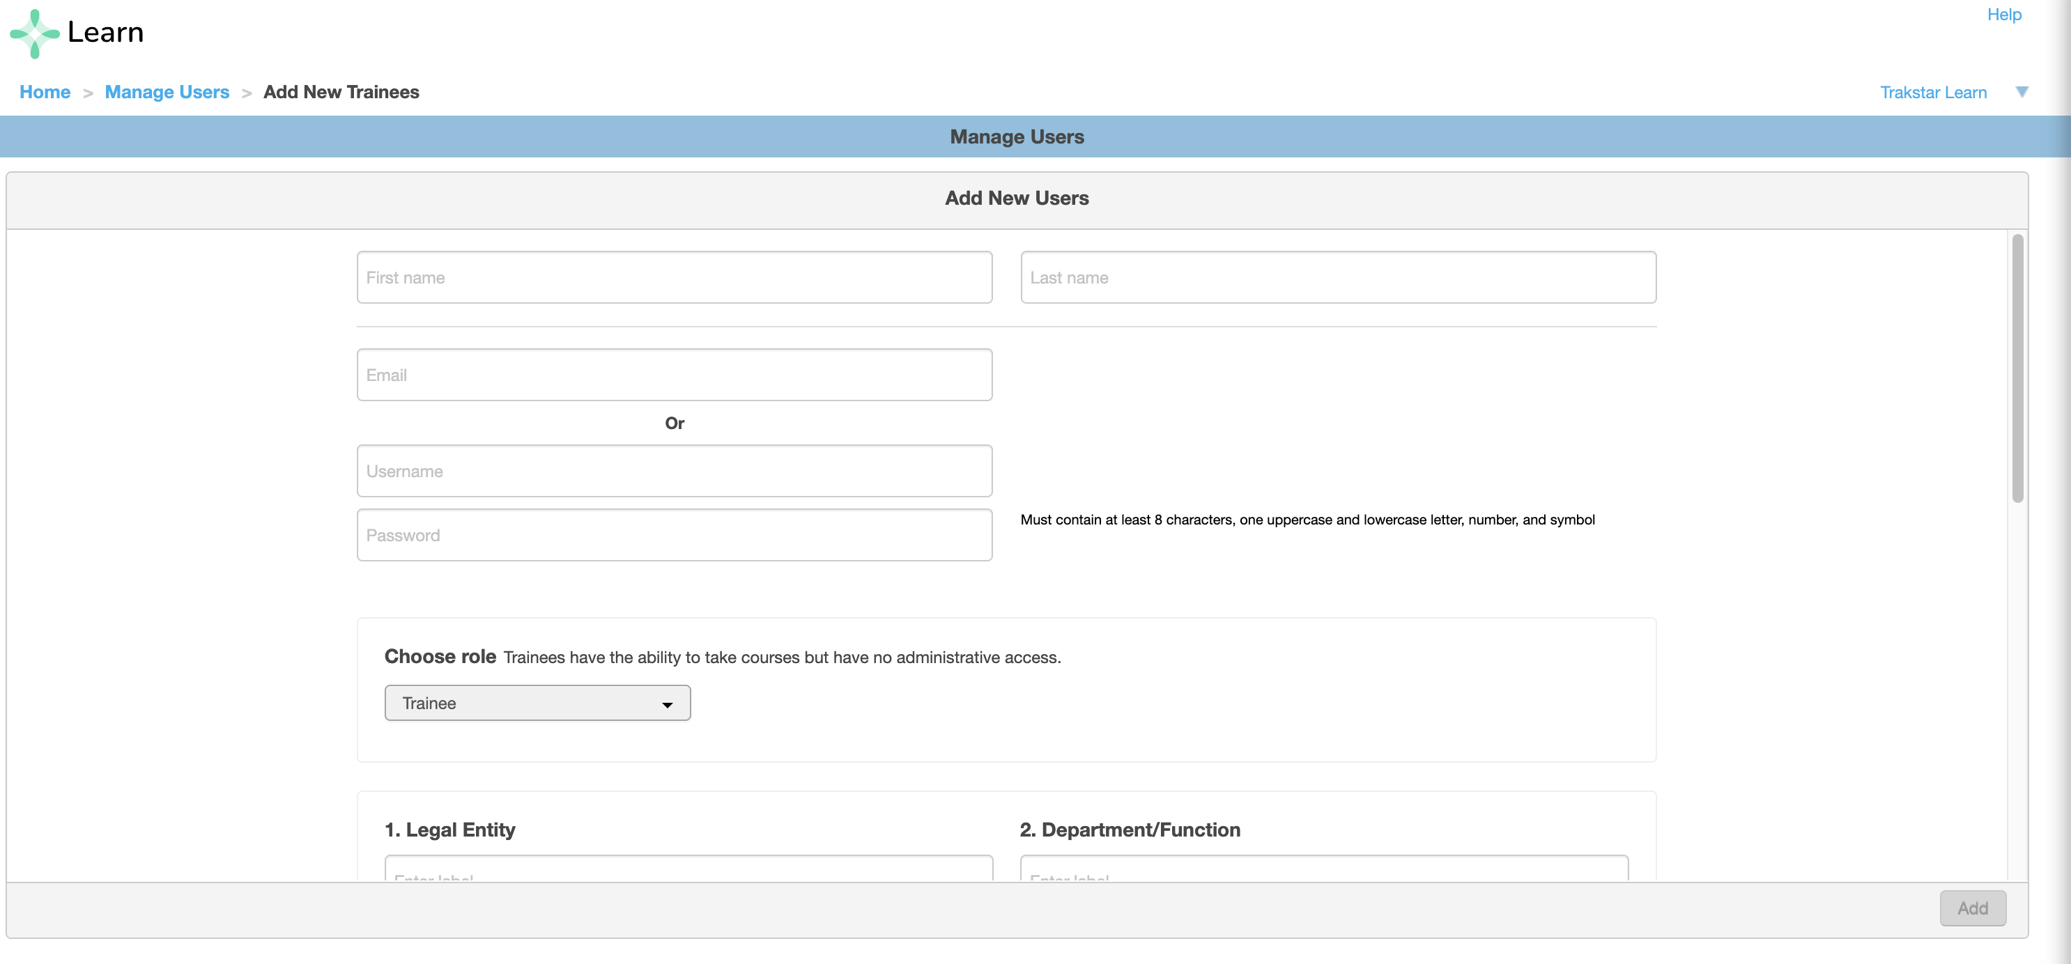Click the '1. Legal Entity' heading
The width and height of the screenshot is (2071, 964).
(x=450, y=830)
